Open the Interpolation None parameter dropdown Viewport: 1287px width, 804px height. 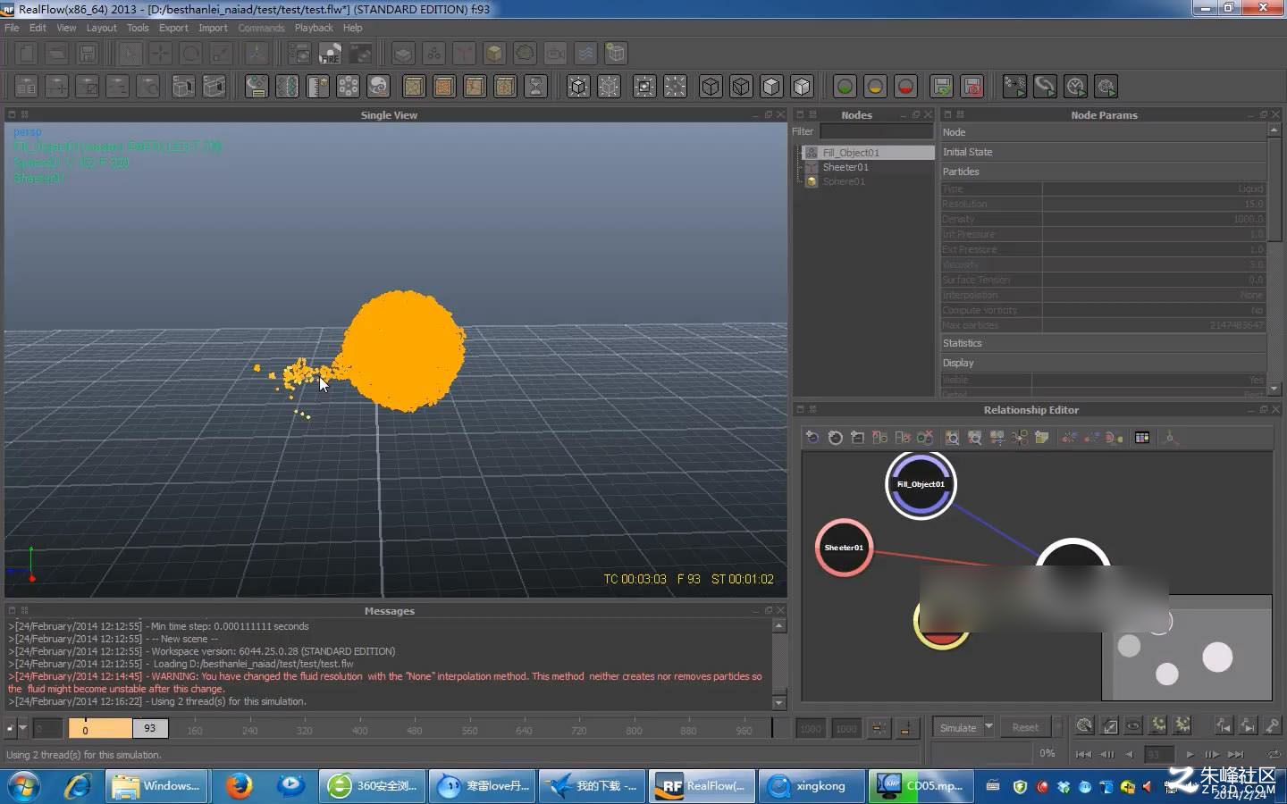[x=1154, y=295]
